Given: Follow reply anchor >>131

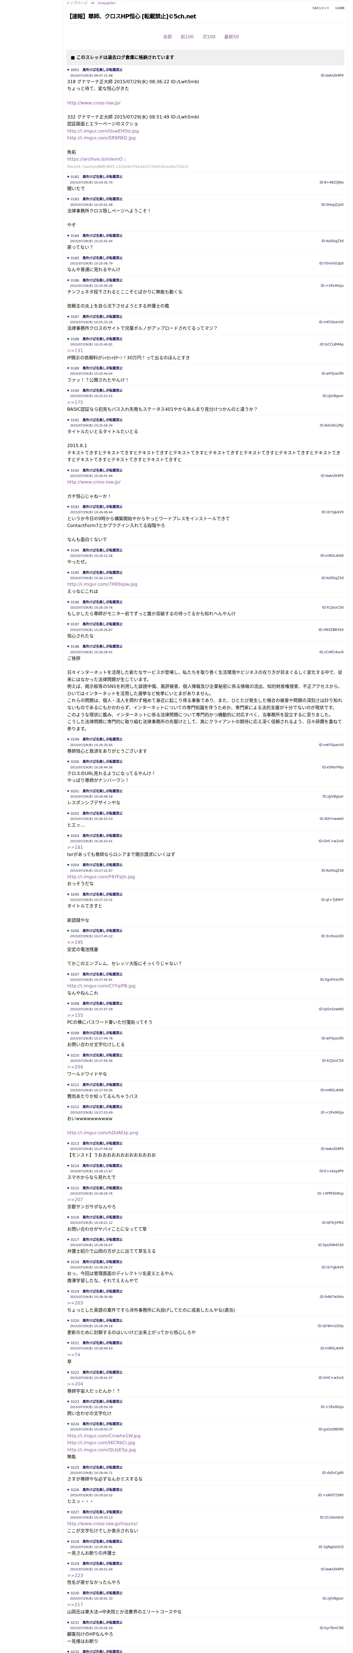Looking at the screenshot, I should [x=75, y=351].
